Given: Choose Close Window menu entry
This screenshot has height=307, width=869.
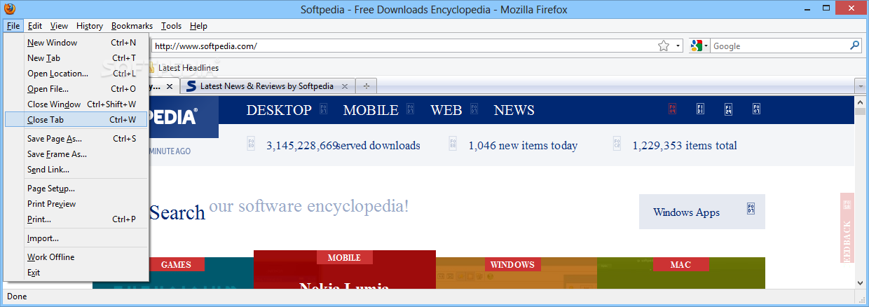Looking at the screenshot, I should tap(76, 104).
